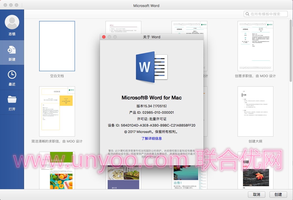The width and height of the screenshot is (293, 200).
Task: Select the 出售！ flyer template thumbnail
Action: 189,177
